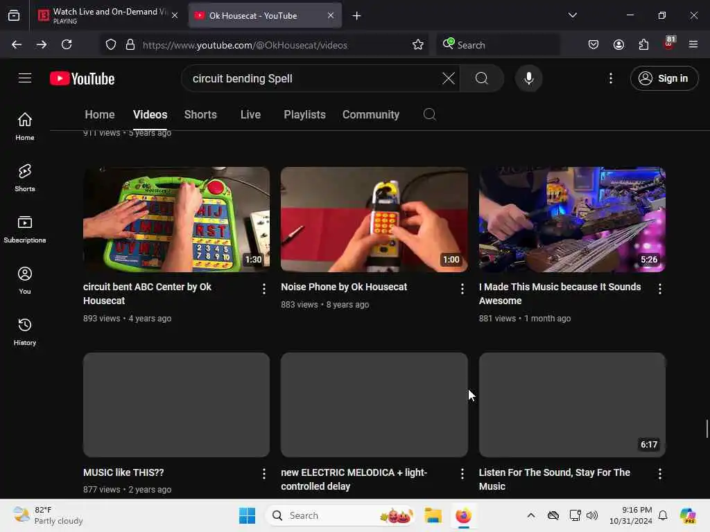Open Firefox View in the tab bar
Image resolution: width=710 pixels, height=532 pixels.
pyautogui.click(x=14, y=15)
